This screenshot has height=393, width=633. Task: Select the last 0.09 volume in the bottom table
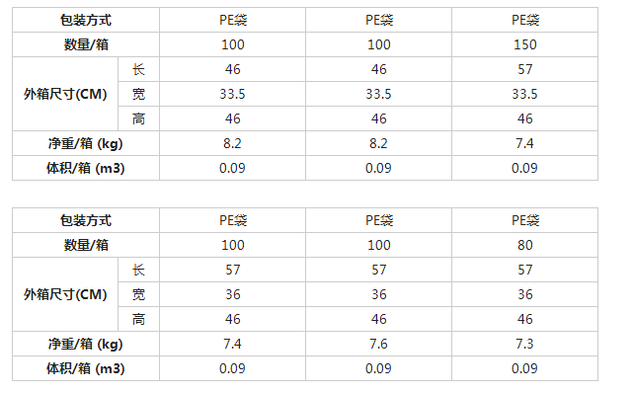[524, 368]
